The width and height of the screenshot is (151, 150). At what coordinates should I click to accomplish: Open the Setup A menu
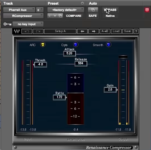tap(60, 31)
